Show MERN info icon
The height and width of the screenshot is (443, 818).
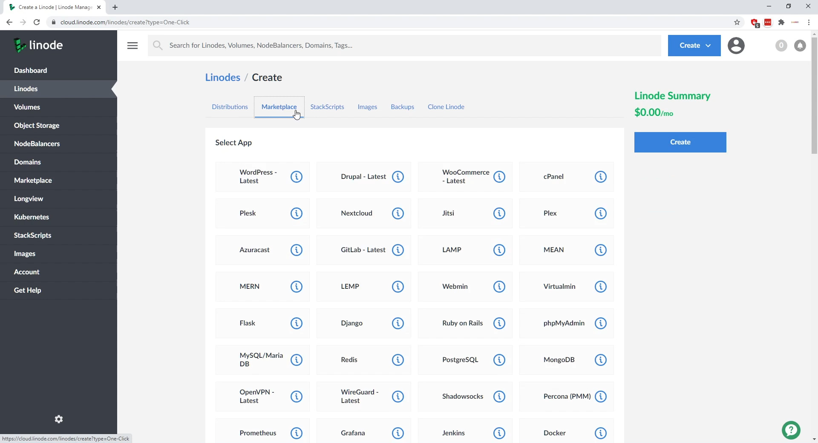297,287
